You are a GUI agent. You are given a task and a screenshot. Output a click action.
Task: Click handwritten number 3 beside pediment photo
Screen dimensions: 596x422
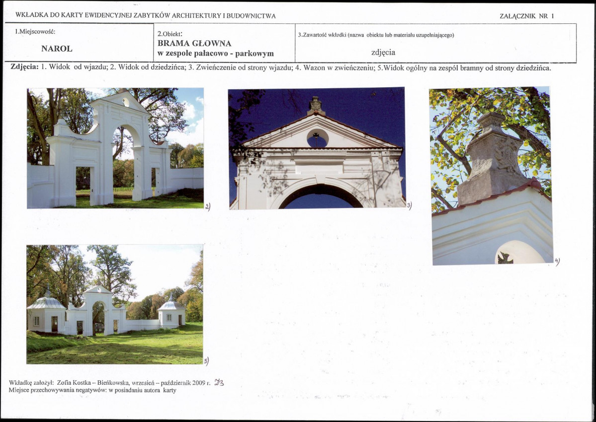(x=409, y=206)
